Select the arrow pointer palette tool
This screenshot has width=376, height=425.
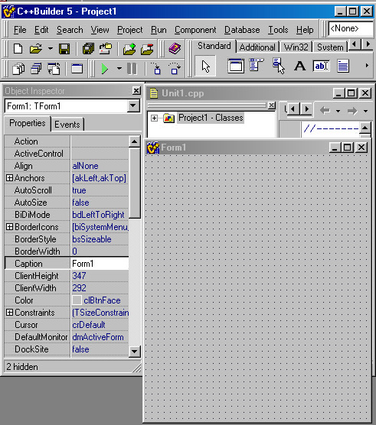tap(205, 67)
